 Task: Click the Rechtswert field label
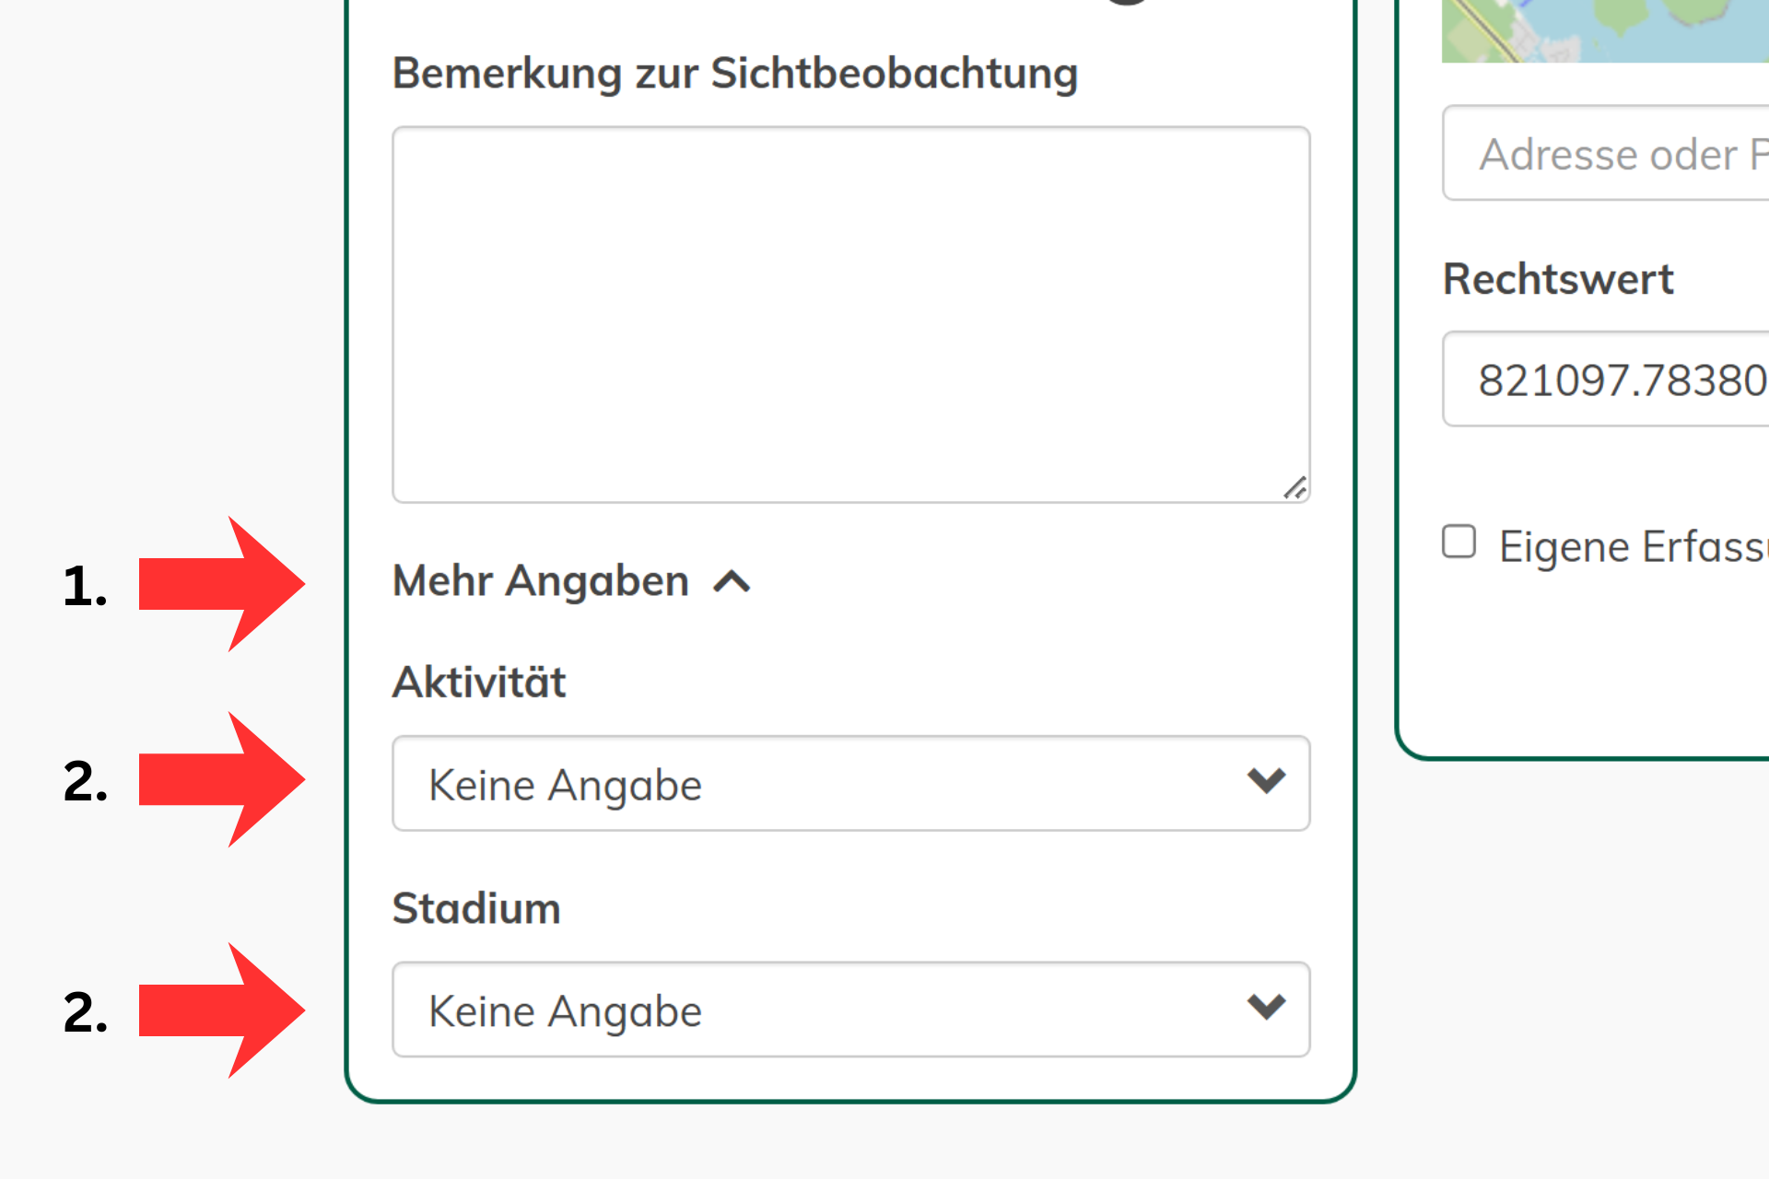tap(1557, 279)
